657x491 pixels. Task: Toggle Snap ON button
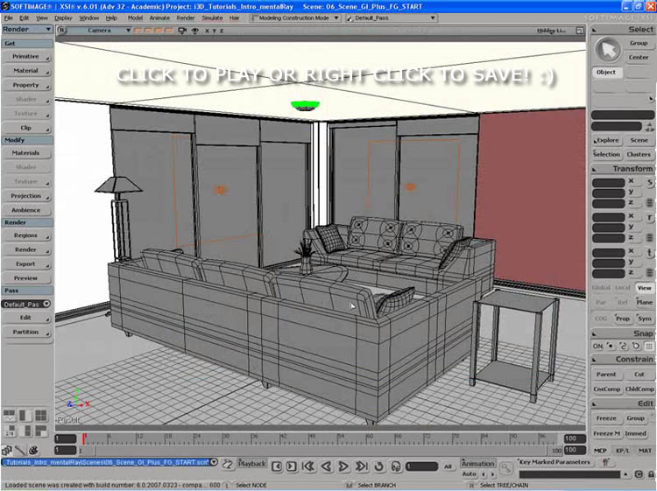pos(599,346)
